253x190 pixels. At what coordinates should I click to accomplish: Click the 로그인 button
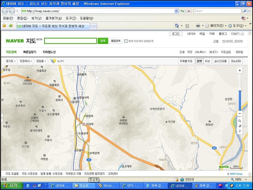point(176,34)
